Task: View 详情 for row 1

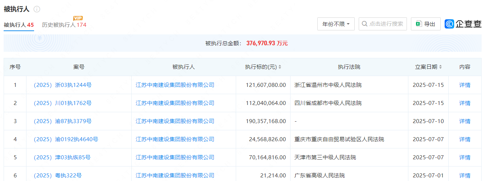Action: point(465,85)
